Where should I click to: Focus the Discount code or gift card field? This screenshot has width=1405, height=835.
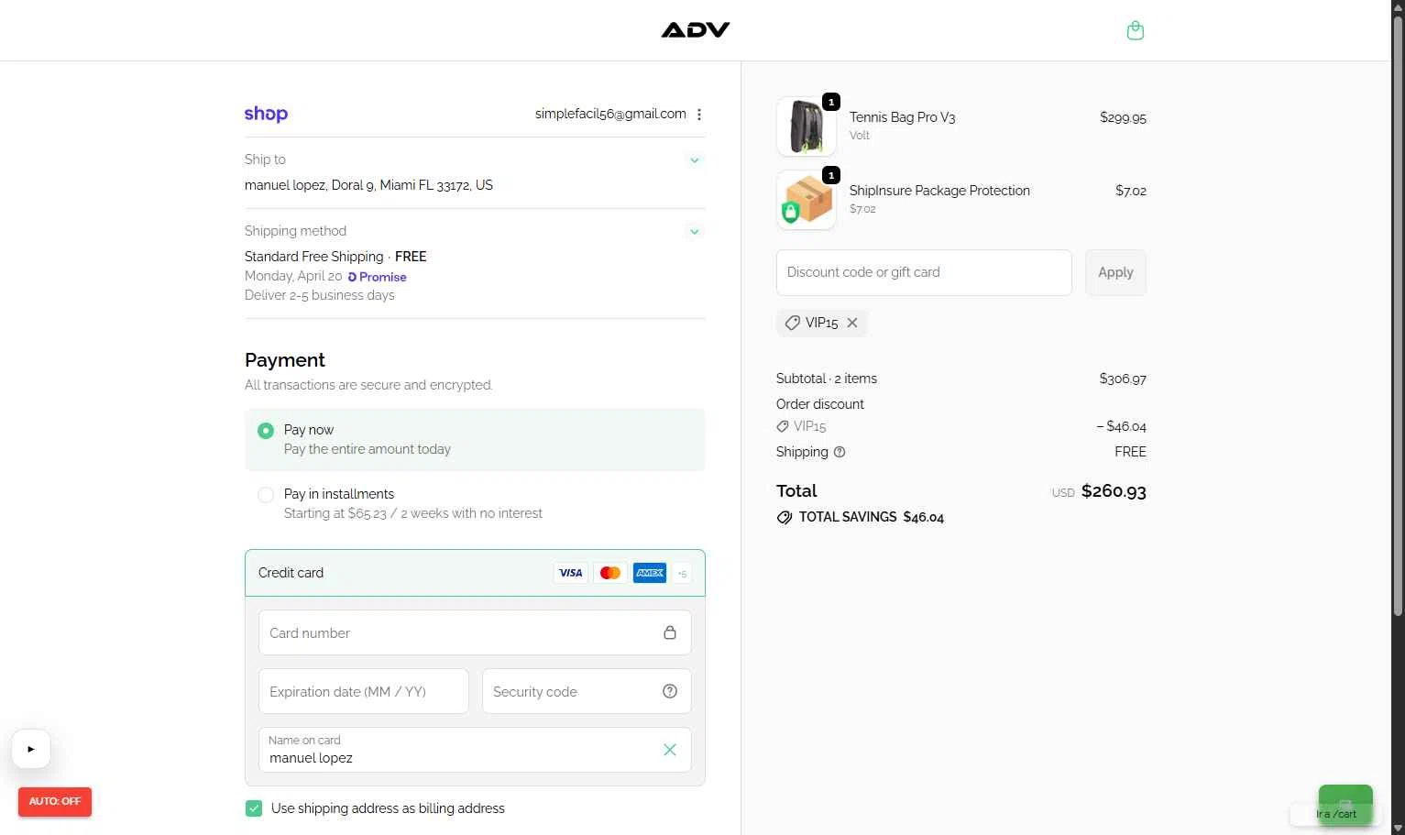(x=924, y=272)
